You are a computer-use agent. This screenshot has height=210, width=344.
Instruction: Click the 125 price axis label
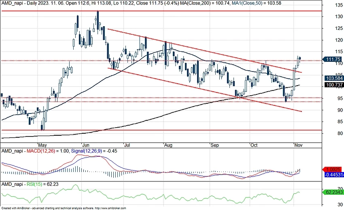pos(339,28)
